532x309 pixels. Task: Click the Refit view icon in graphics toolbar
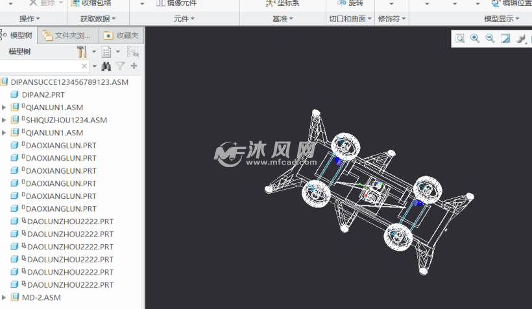tap(460, 38)
